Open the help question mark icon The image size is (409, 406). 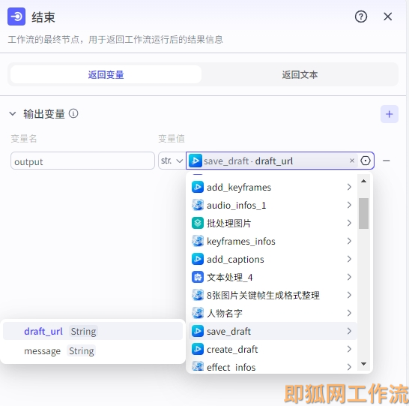pos(361,17)
